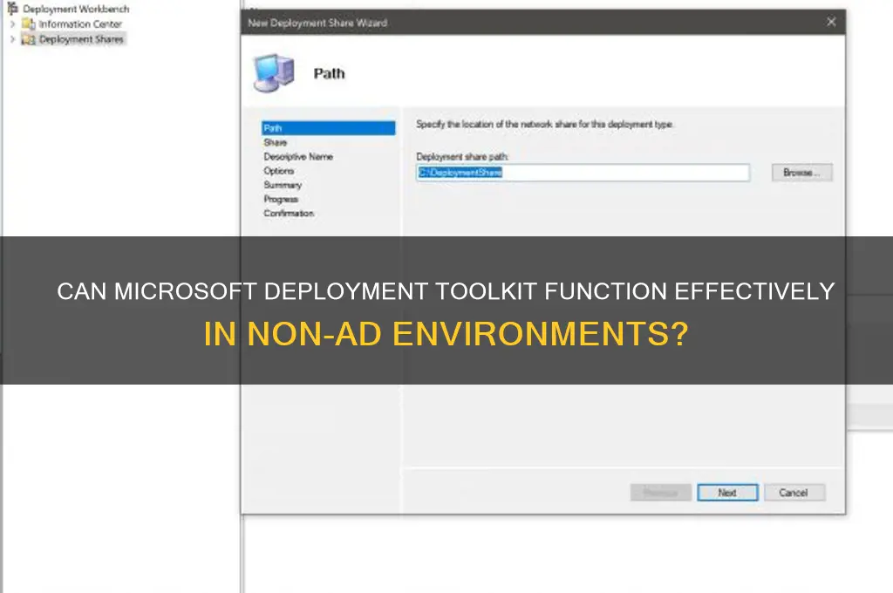Select the Deployment Workbench tree label
The height and width of the screenshot is (593, 893).
77,9
